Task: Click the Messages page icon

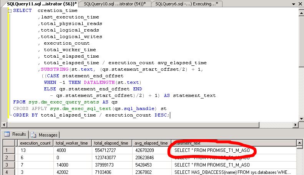Action: [33, 135]
